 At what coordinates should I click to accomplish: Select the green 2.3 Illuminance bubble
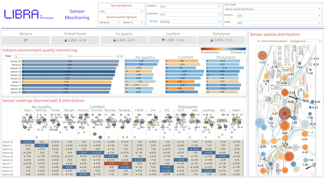94,134
